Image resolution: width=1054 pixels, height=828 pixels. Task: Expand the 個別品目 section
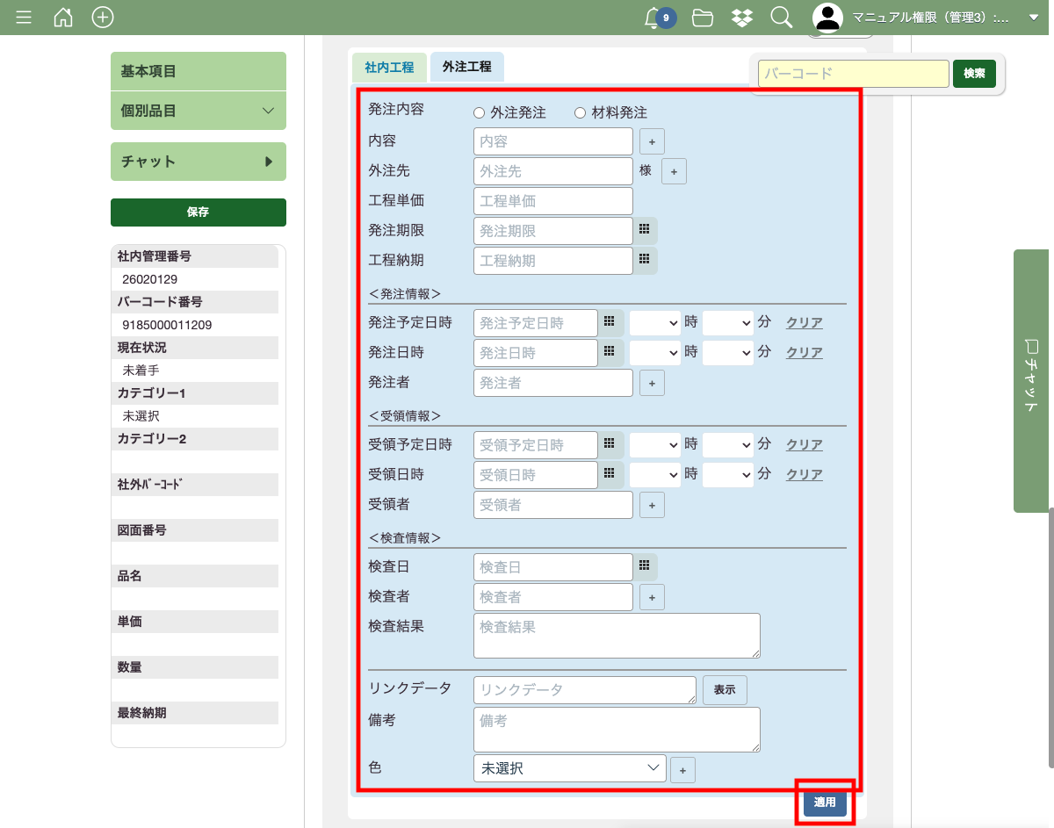[x=199, y=111]
